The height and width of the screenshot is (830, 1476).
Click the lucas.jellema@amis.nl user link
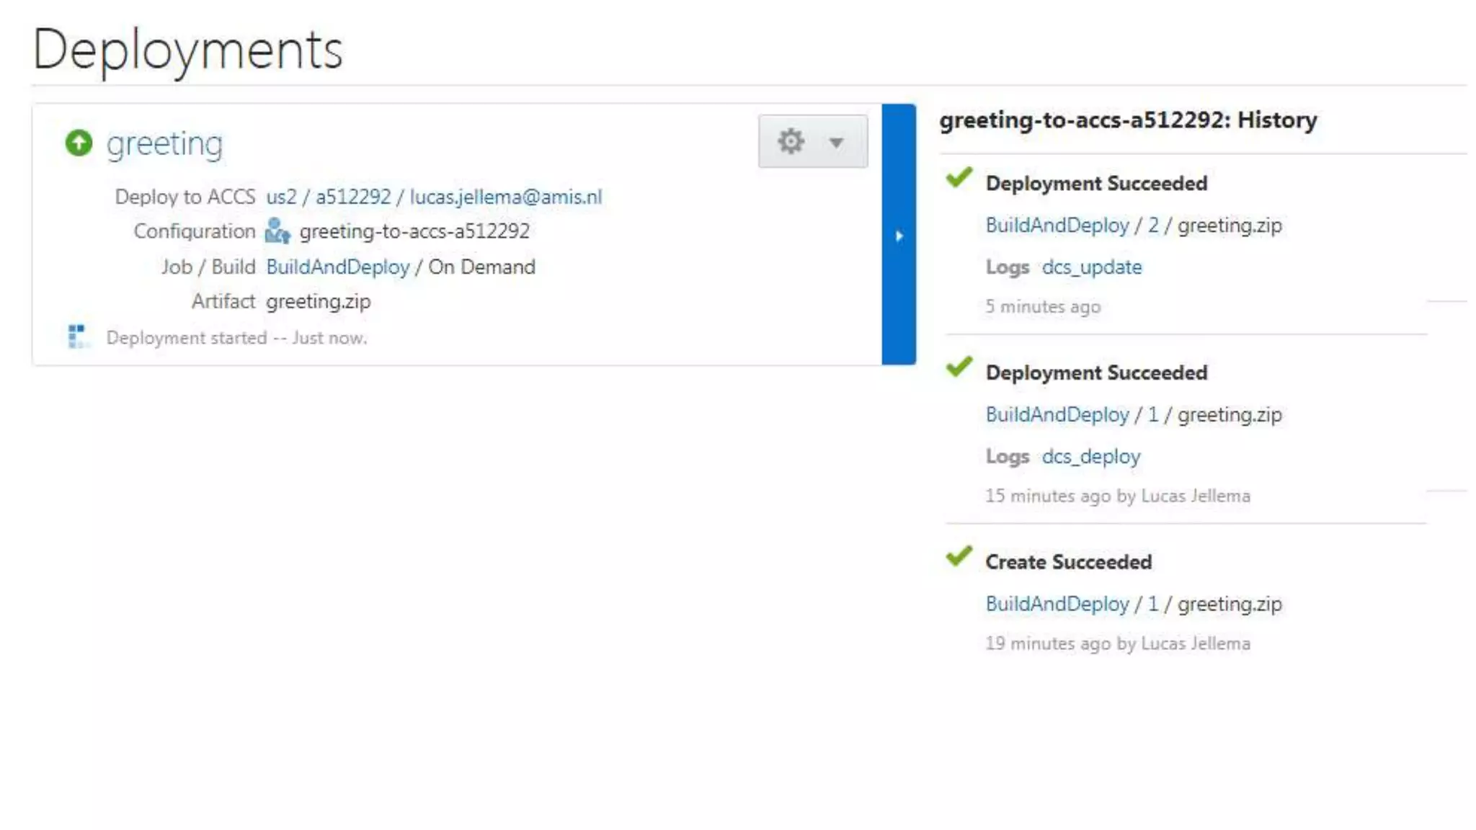505,197
